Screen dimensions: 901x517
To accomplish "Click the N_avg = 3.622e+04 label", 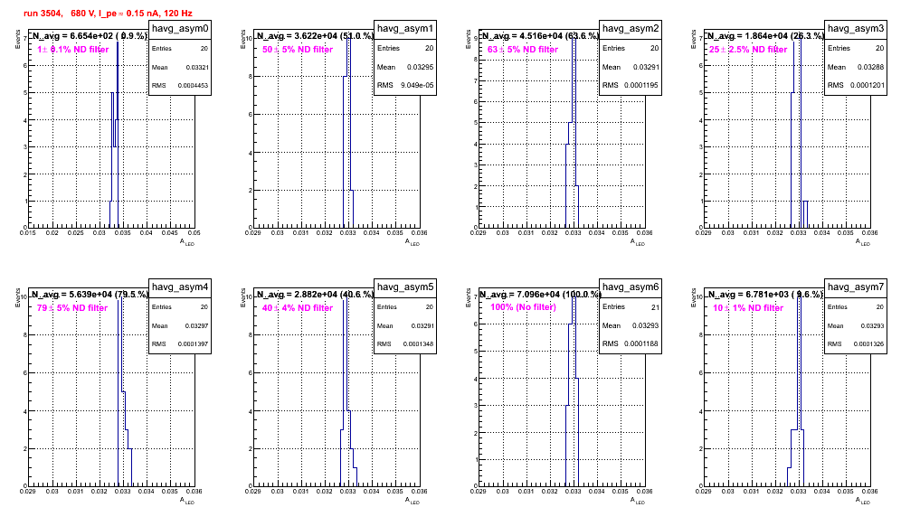I will pyautogui.click(x=315, y=35).
